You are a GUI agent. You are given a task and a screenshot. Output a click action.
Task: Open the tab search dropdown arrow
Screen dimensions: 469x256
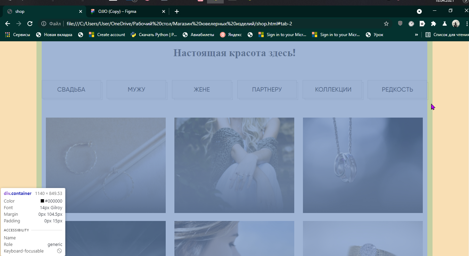[x=419, y=11]
